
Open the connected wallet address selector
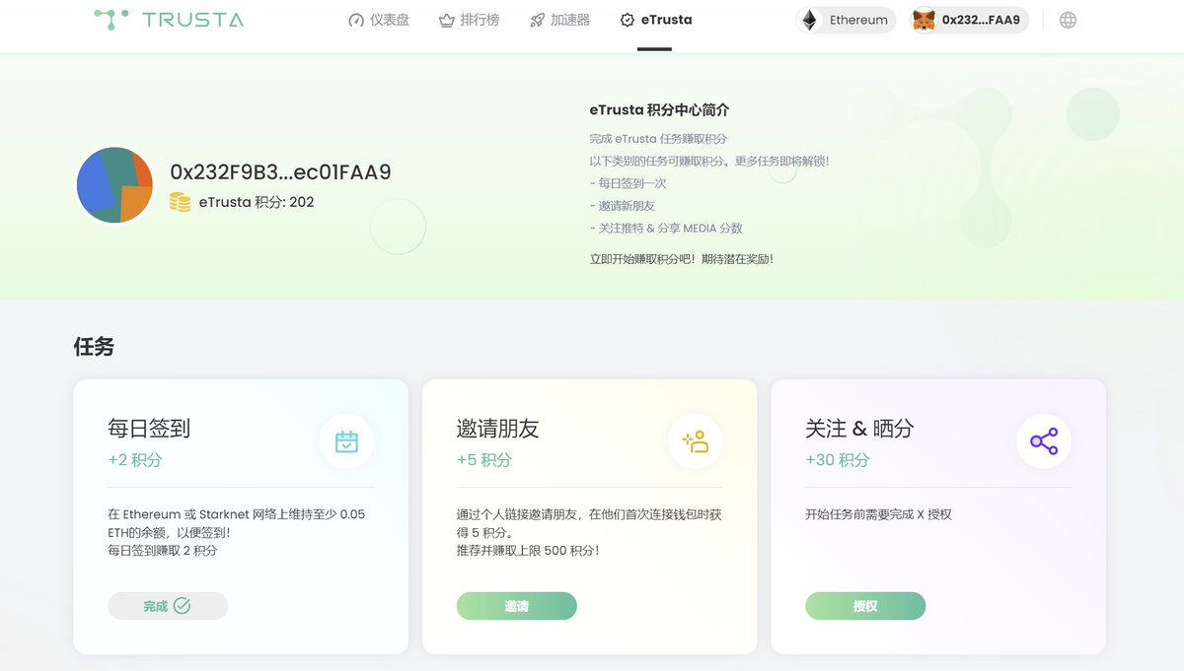coord(969,19)
